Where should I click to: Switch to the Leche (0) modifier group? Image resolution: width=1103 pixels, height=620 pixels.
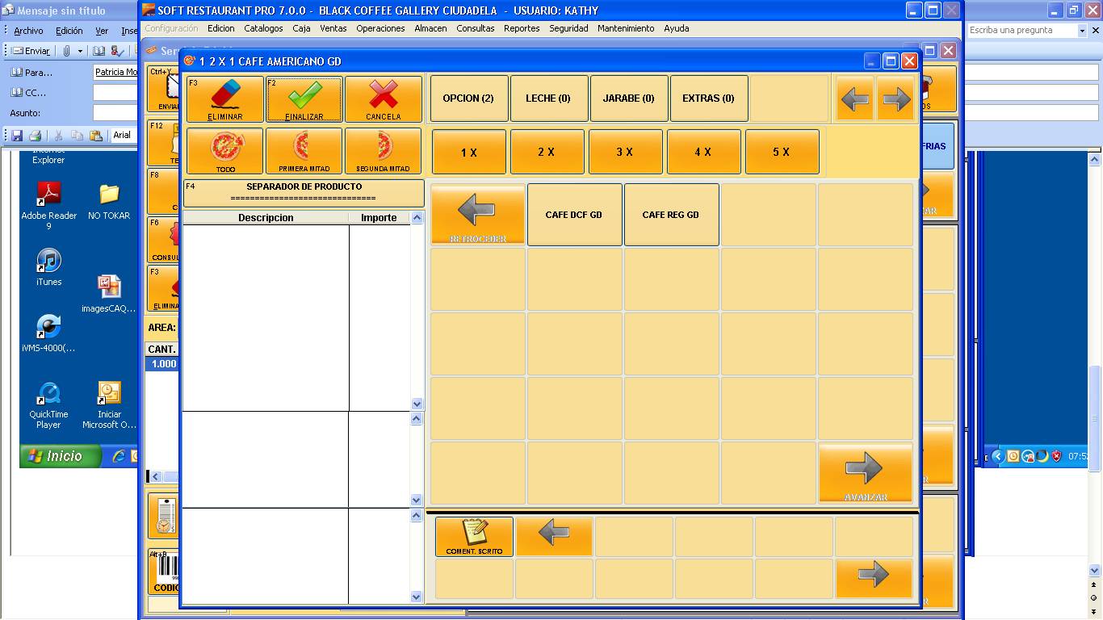[x=548, y=98]
